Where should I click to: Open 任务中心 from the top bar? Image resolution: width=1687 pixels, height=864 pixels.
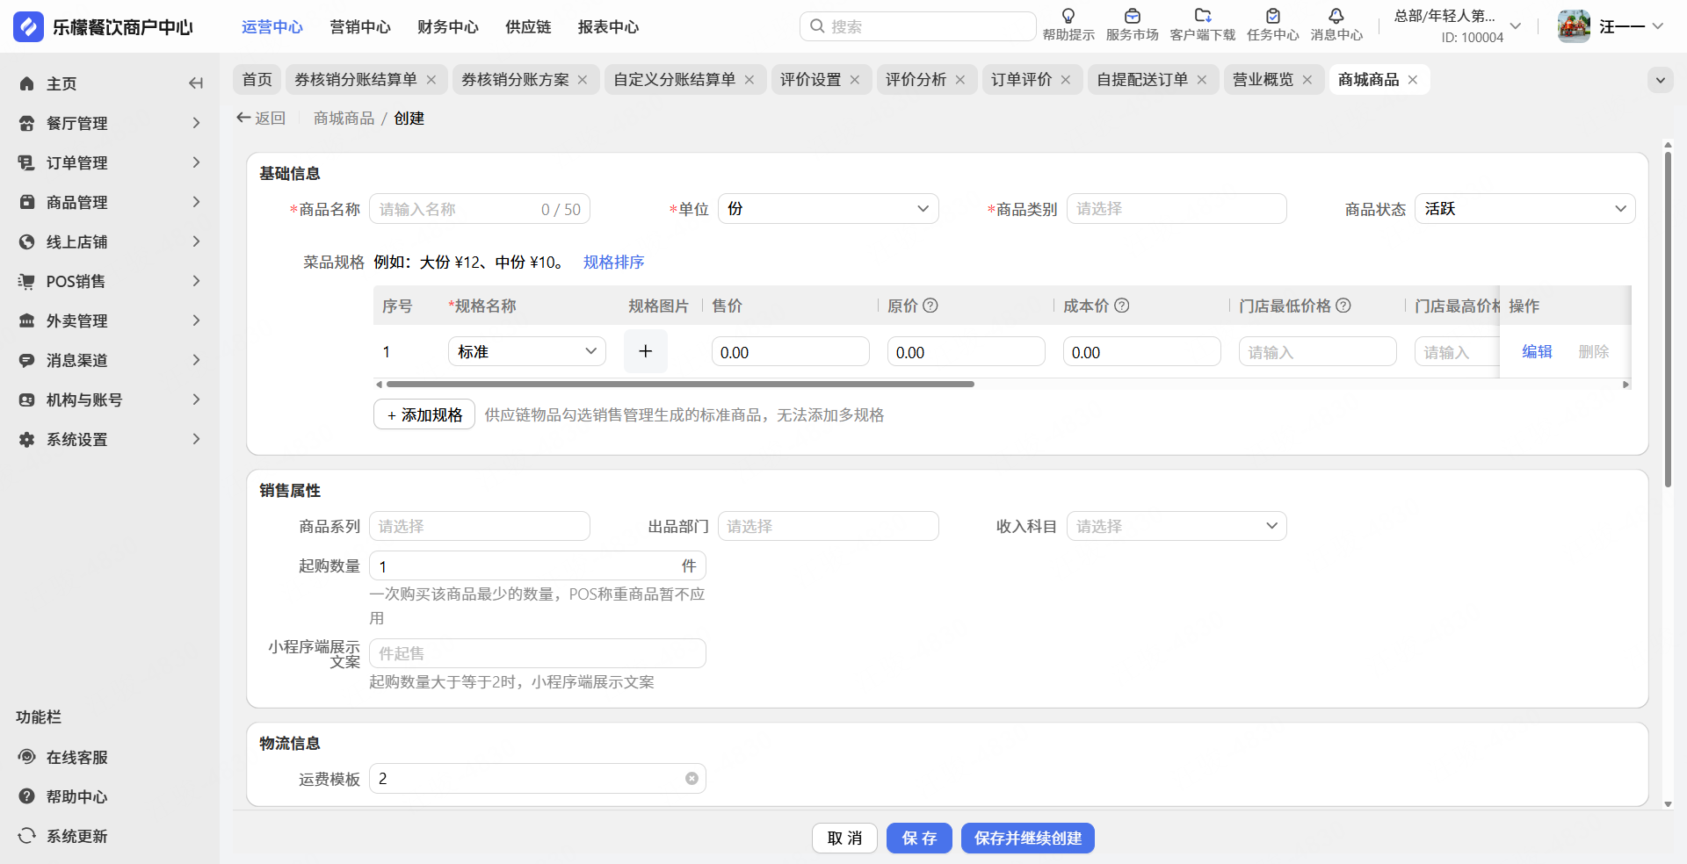coord(1272,17)
